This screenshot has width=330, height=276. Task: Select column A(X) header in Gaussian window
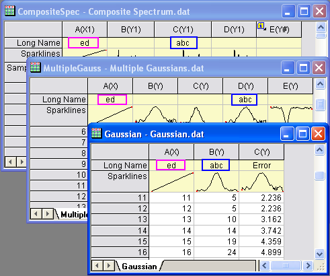tap(171, 152)
